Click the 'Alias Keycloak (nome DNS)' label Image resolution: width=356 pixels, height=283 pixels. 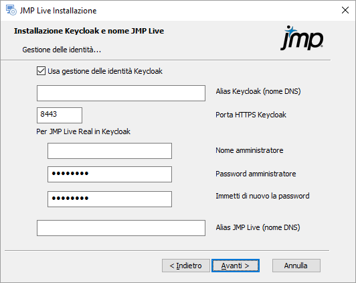[258, 91]
